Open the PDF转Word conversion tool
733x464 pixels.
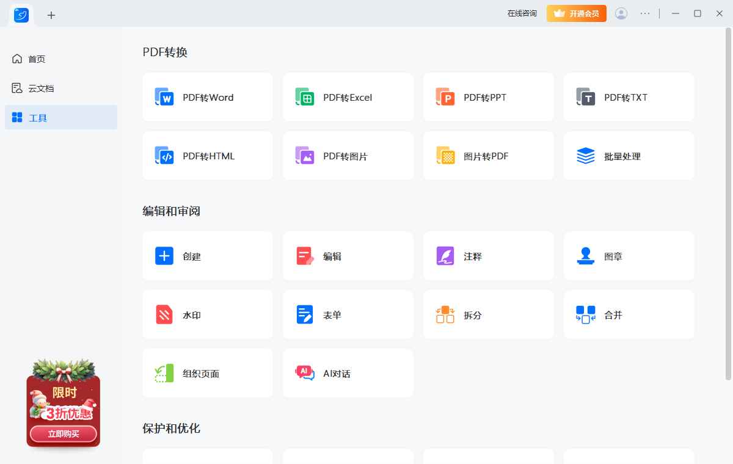point(207,96)
